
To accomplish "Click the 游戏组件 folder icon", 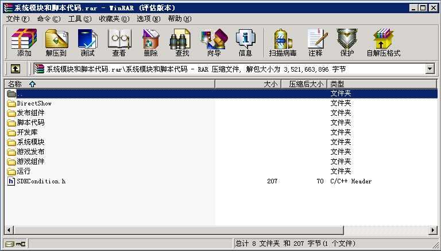I will pyautogui.click(x=11, y=162).
